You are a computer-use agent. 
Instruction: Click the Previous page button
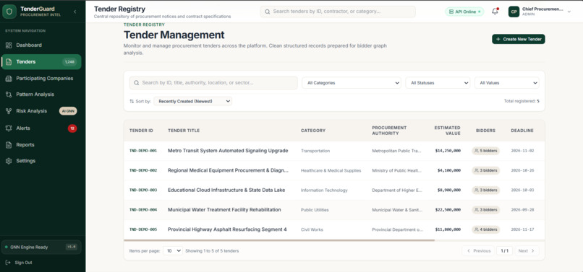click(x=478, y=251)
